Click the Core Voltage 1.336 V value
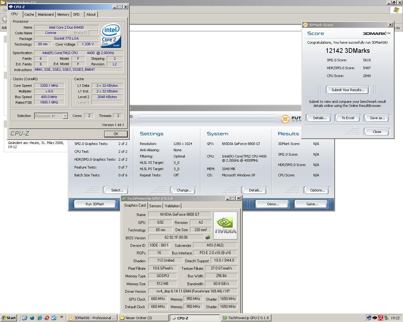Image resolution: width=403 pixels, height=322 pixels. point(88,44)
